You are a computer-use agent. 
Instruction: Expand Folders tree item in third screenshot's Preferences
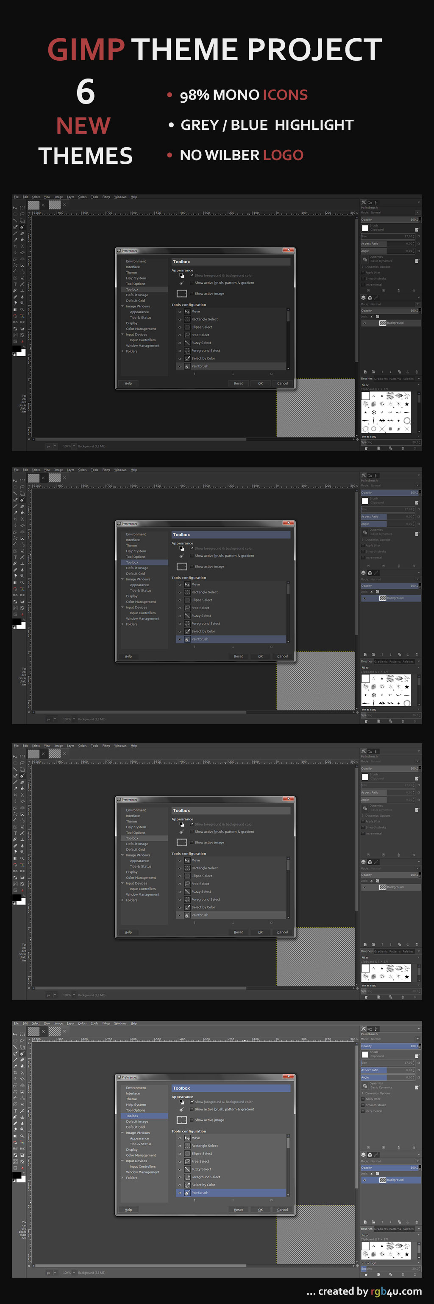click(122, 900)
